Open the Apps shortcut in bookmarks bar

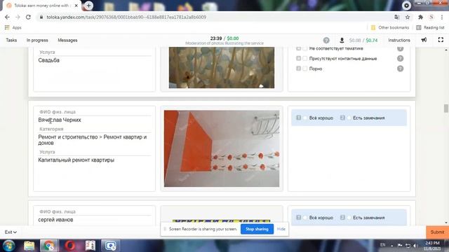tap(13, 27)
